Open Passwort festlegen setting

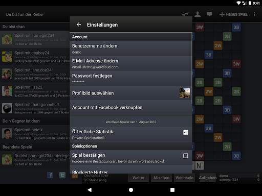[x=131, y=78]
